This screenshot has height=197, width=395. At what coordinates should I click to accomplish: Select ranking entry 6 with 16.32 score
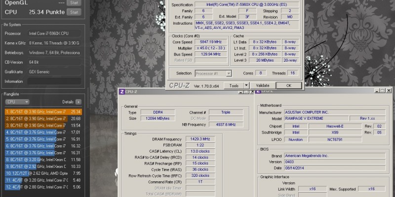coord(43,146)
